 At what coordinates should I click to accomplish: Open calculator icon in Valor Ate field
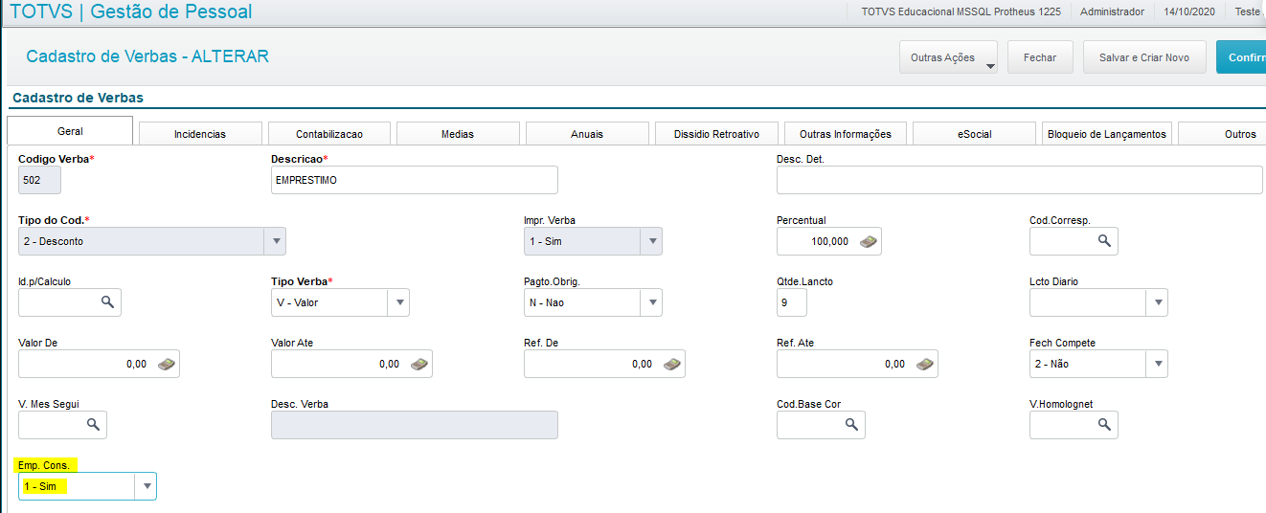419,364
